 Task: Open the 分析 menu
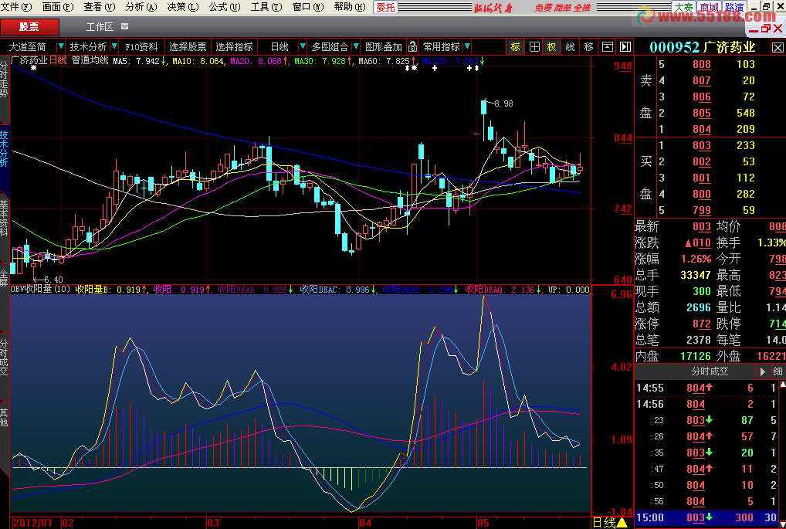click(137, 7)
